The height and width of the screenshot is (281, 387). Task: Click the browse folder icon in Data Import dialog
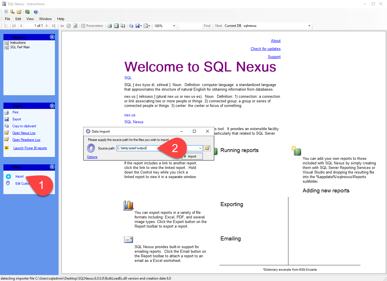(x=207, y=148)
